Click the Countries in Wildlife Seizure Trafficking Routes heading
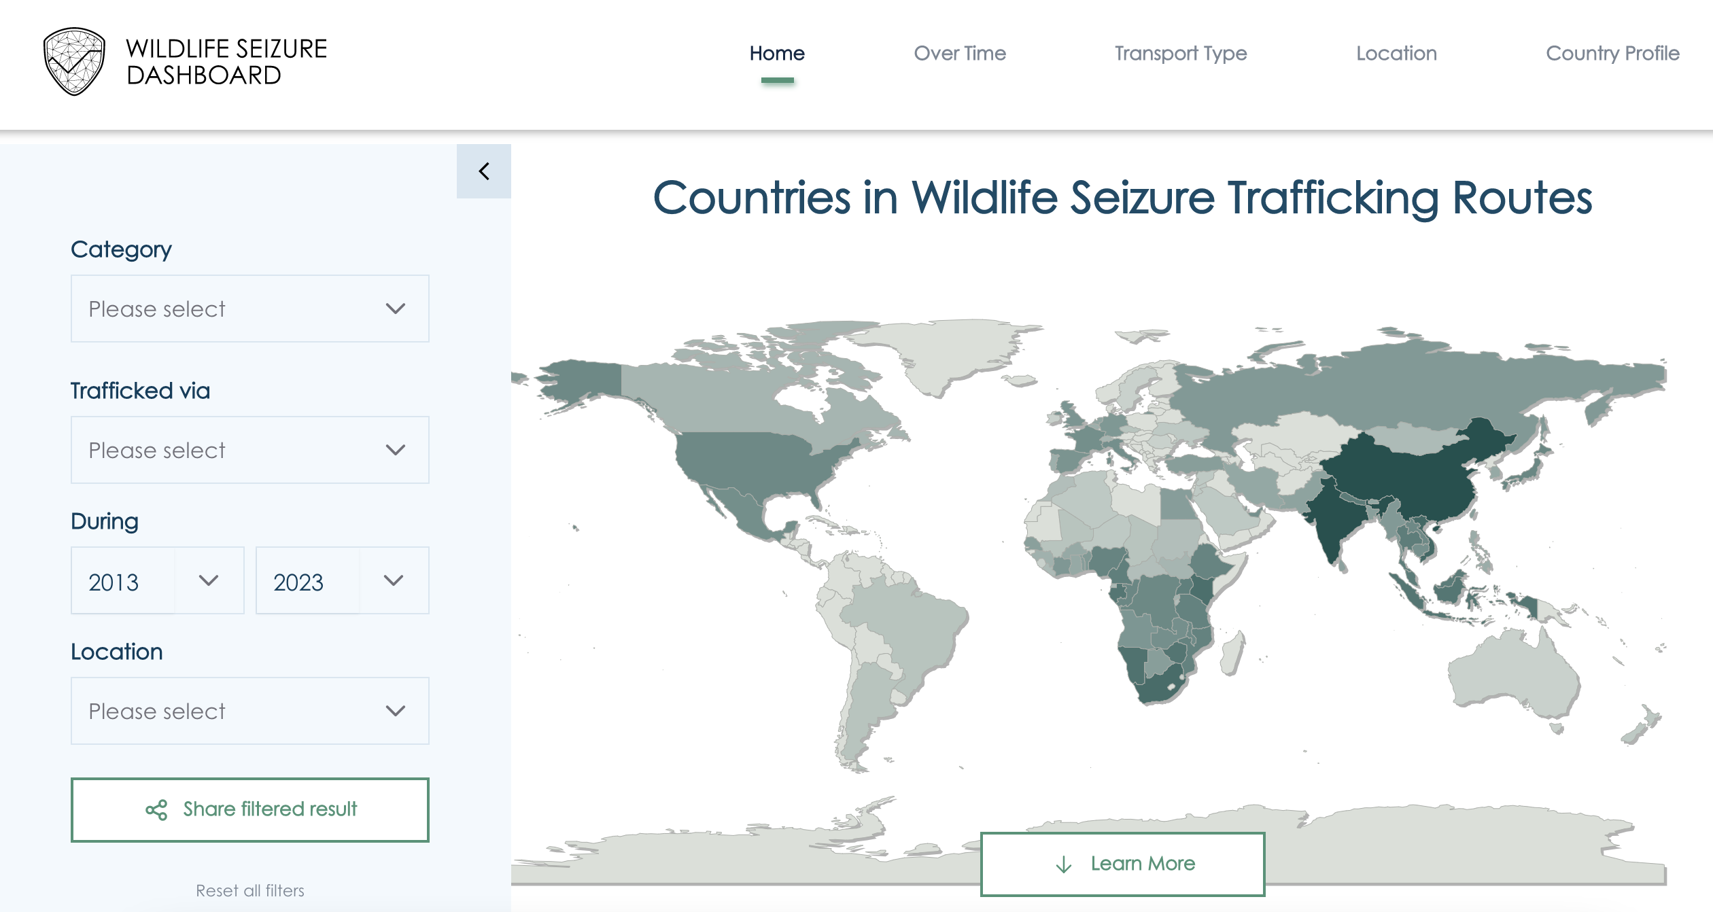This screenshot has width=1713, height=912. (x=1122, y=198)
